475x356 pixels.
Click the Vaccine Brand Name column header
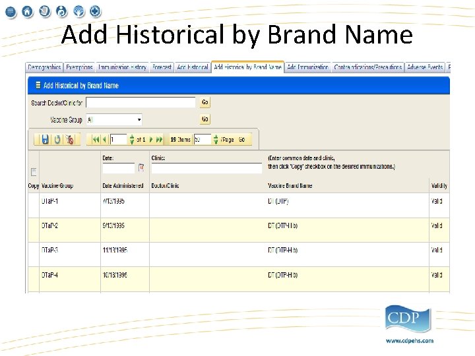click(290, 185)
